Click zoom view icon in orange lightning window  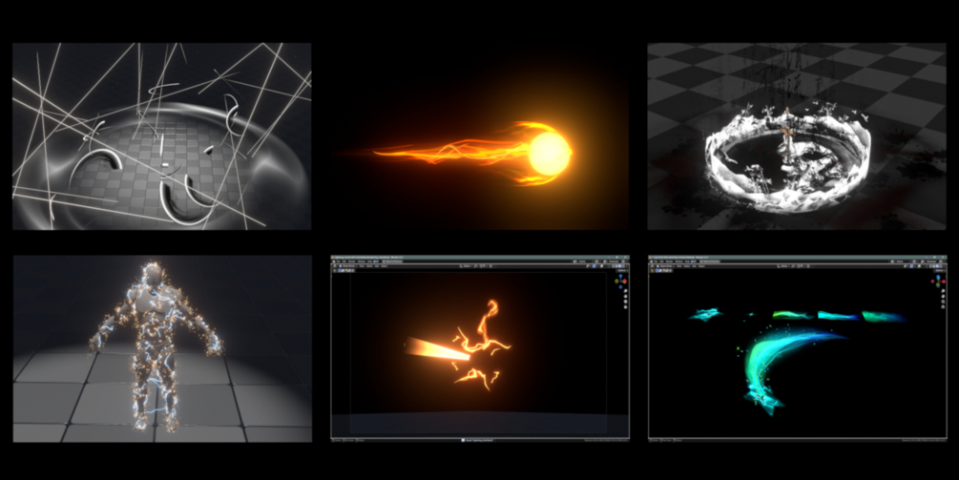click(x=626, y=291)
